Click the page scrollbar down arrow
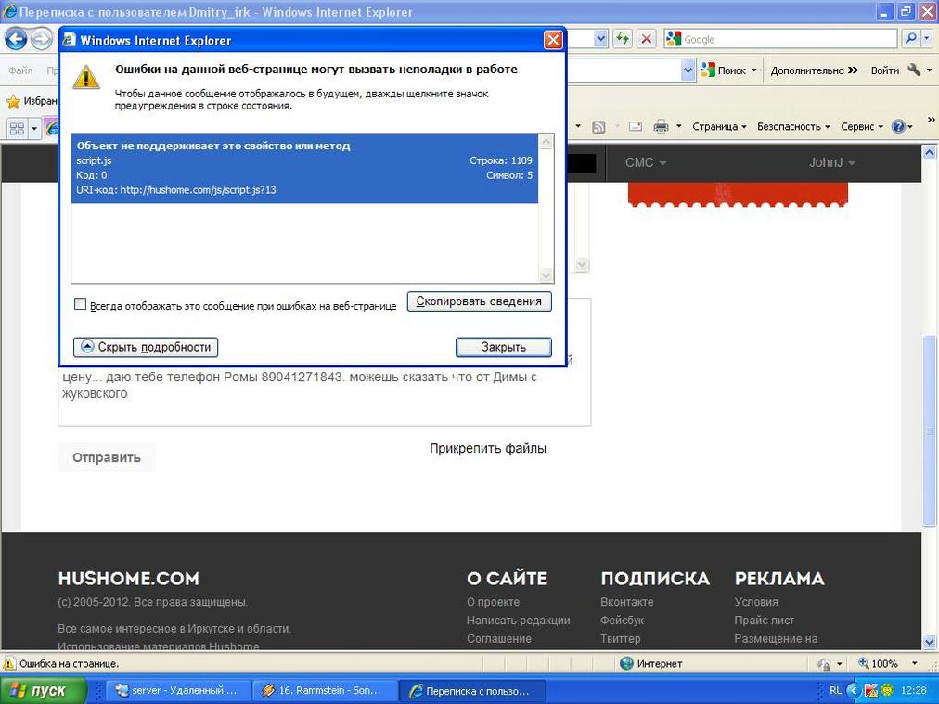Image resolution: width=939 pixels, height=704 pixels. pyautogui.click(x=930, y=642)
